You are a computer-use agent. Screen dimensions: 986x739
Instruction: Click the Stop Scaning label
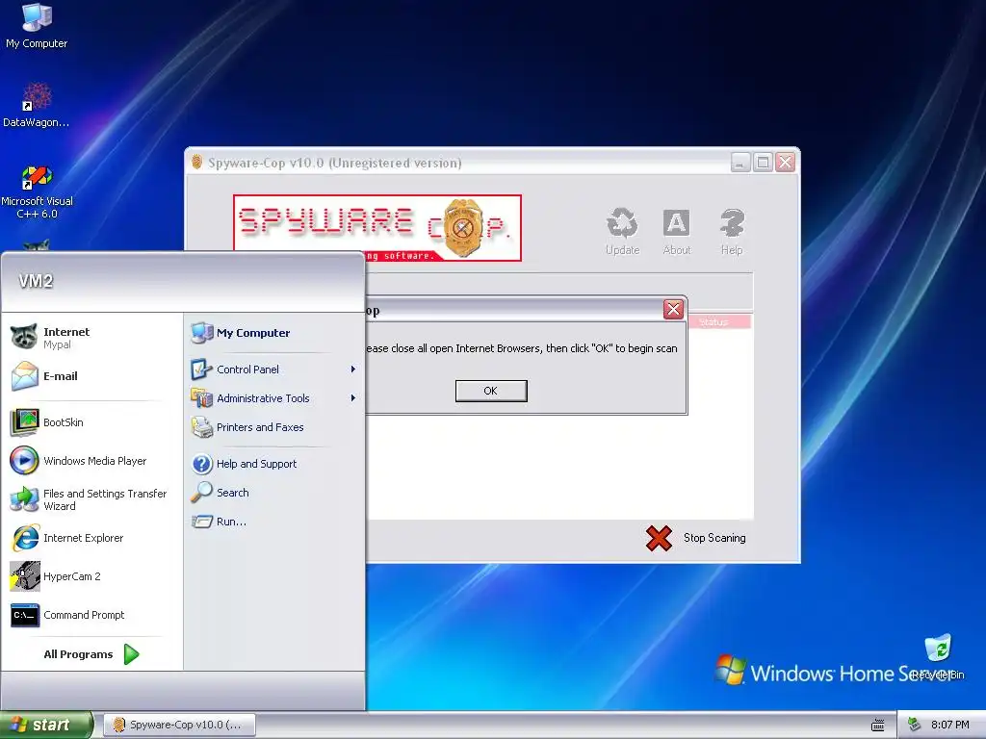click(x=714, y=538)
